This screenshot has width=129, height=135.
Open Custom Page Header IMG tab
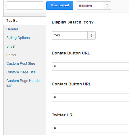24,83
